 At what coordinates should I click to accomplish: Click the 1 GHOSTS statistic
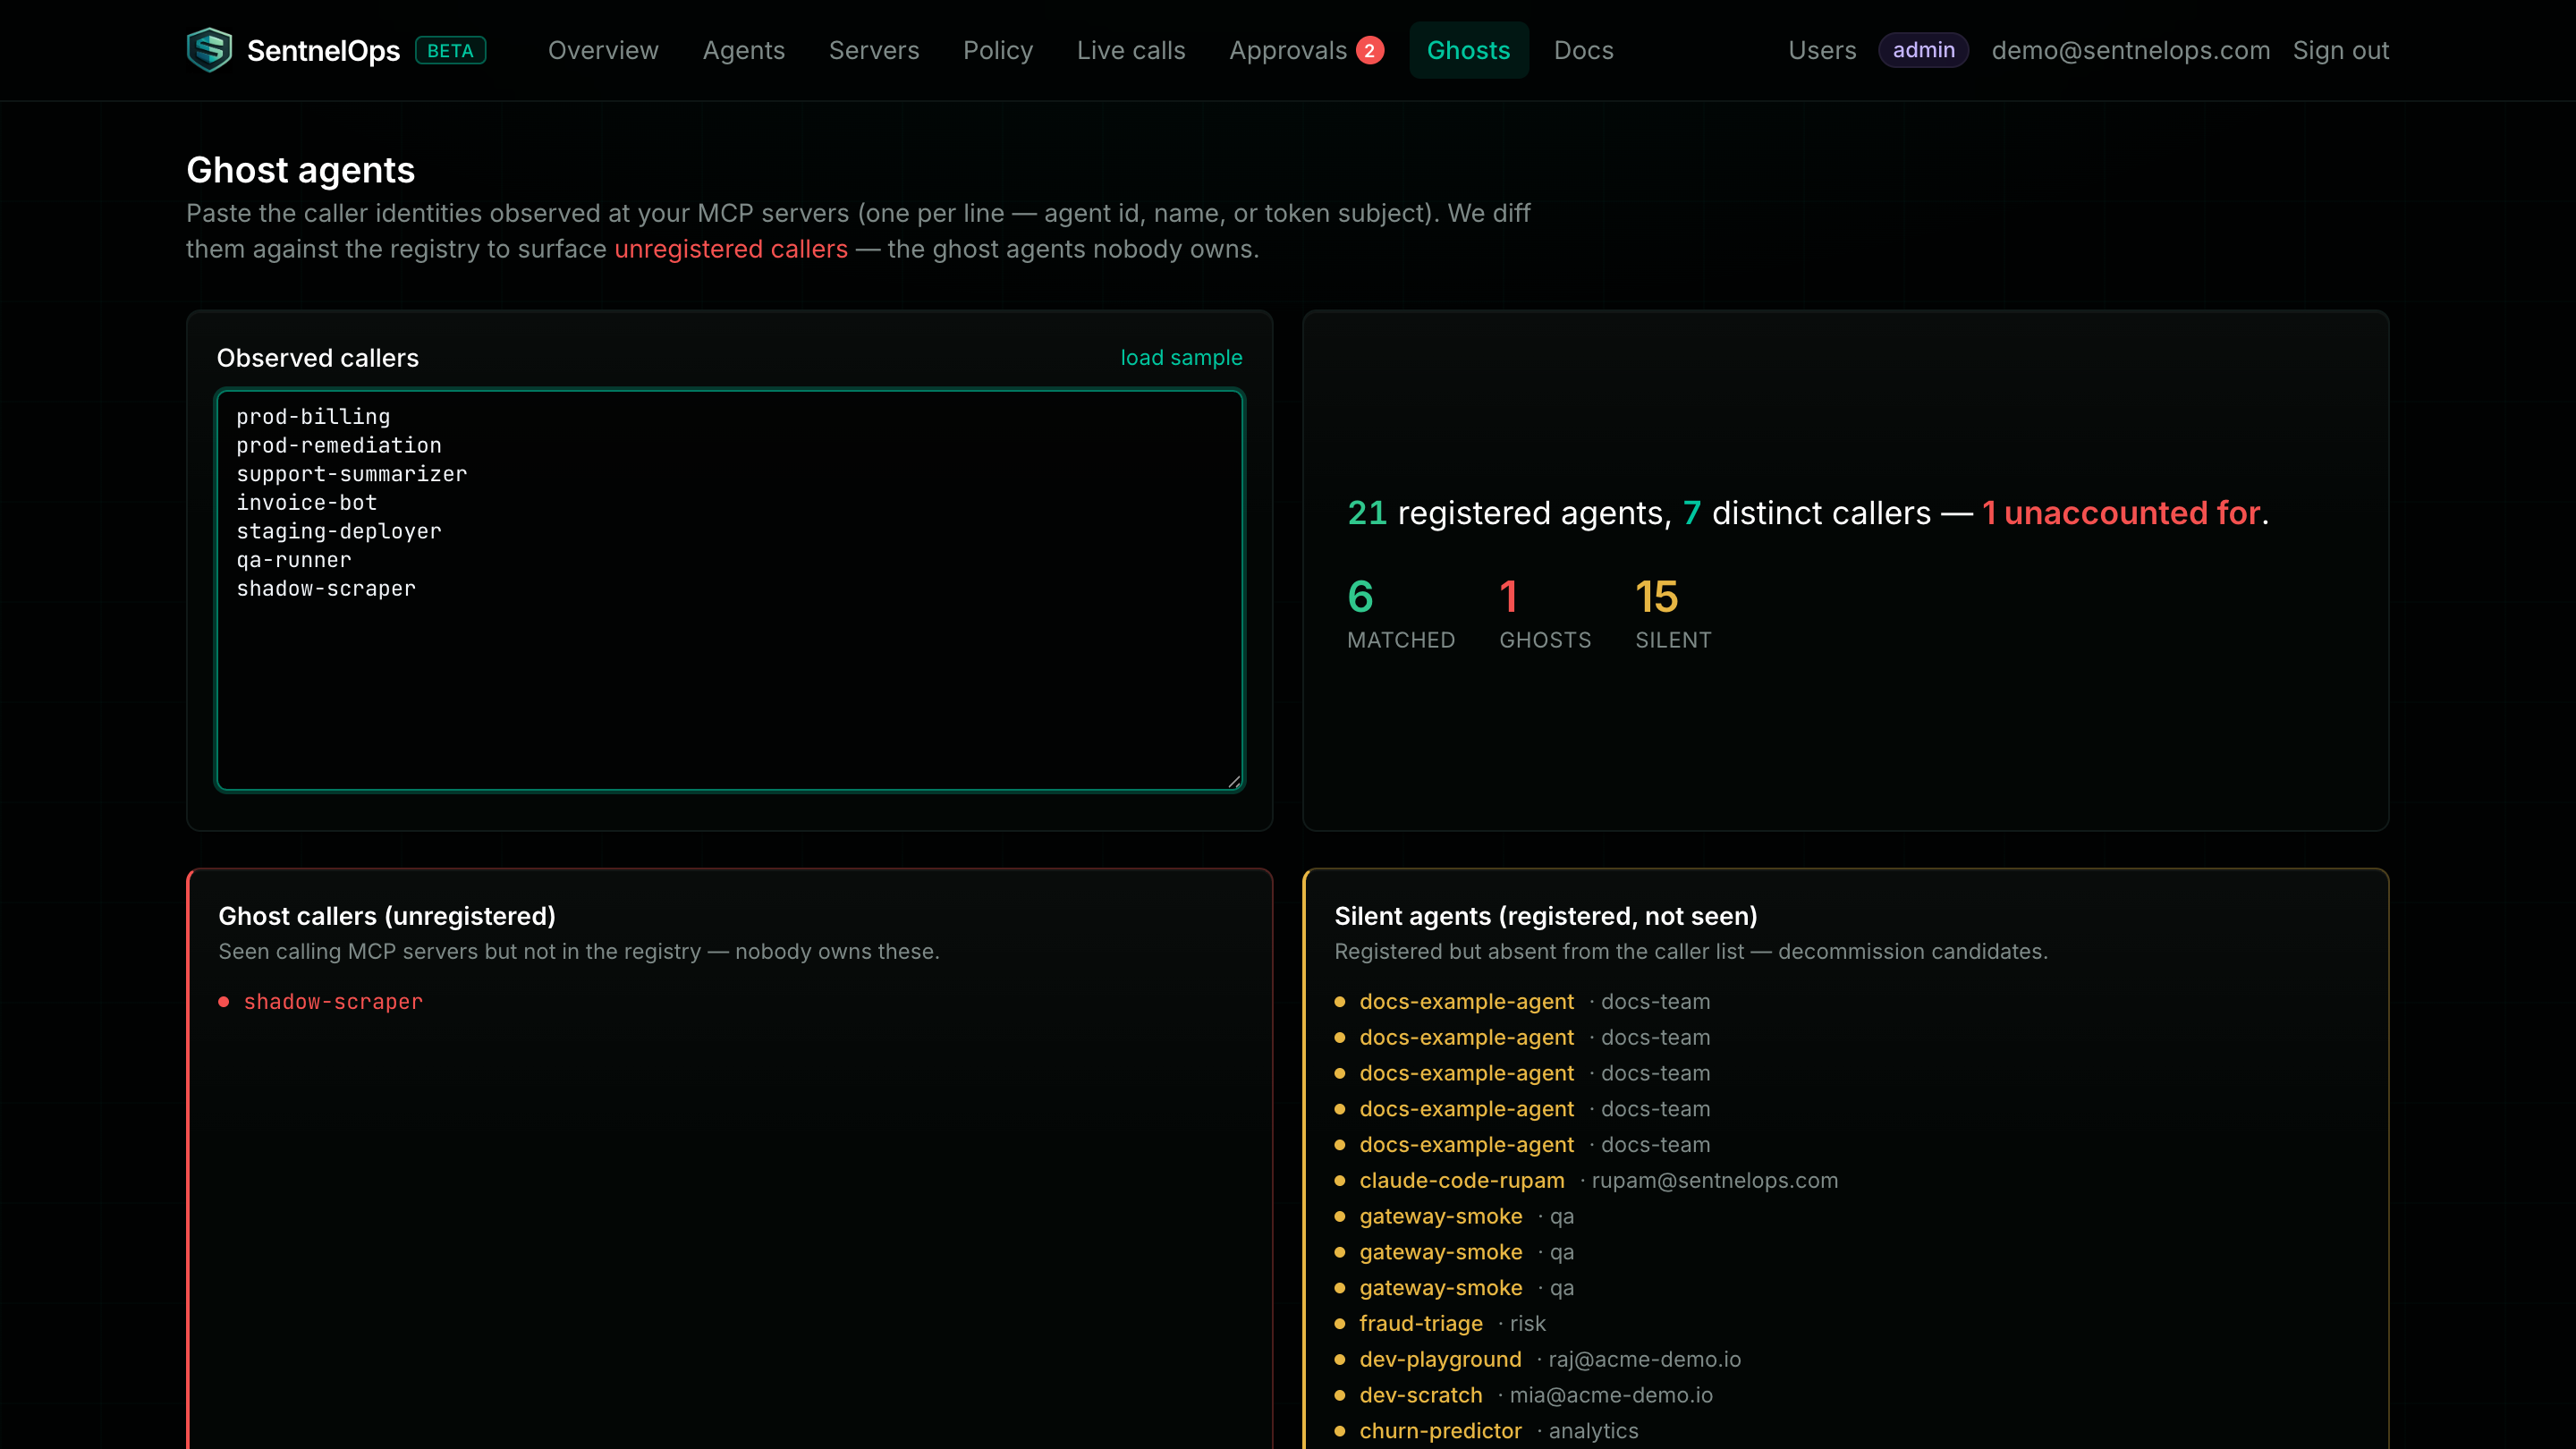tap(1544, 614)
